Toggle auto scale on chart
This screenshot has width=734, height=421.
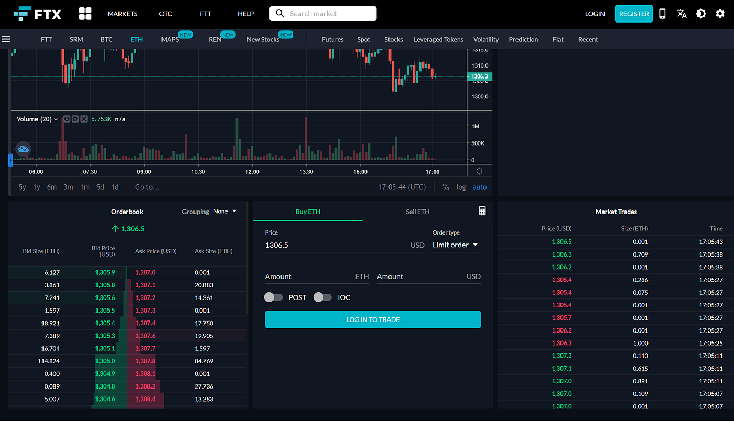click(x=480, y=187)
